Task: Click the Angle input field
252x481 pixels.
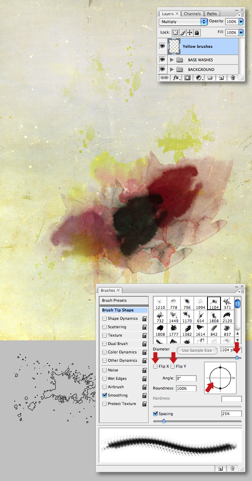Action: 186,379
